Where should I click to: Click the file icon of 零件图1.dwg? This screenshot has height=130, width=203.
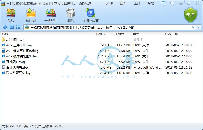pos(3,62)
